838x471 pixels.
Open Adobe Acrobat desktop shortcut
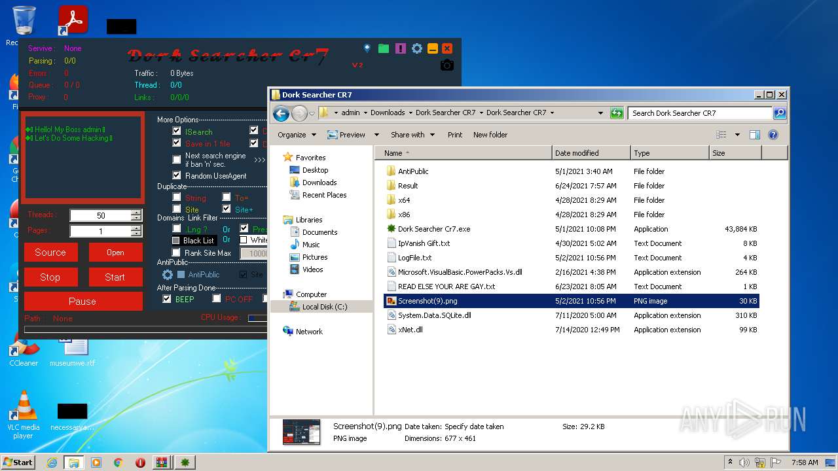point(73,20)
